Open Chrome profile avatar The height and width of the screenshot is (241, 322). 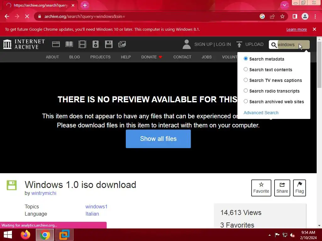tap(305, 16)
